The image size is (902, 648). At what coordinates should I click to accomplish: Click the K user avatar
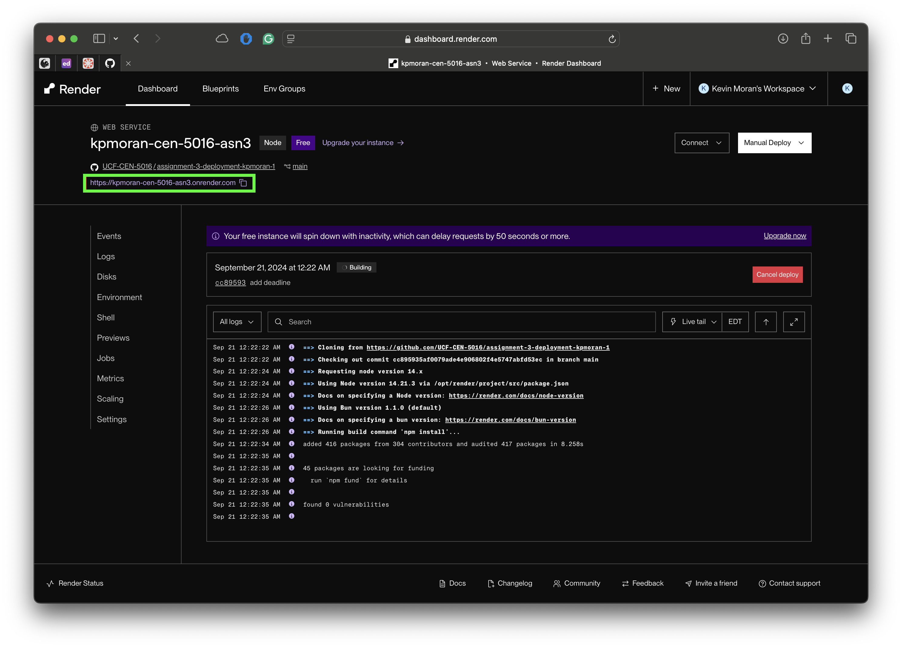pyautogui.click(x=847, y=89)
